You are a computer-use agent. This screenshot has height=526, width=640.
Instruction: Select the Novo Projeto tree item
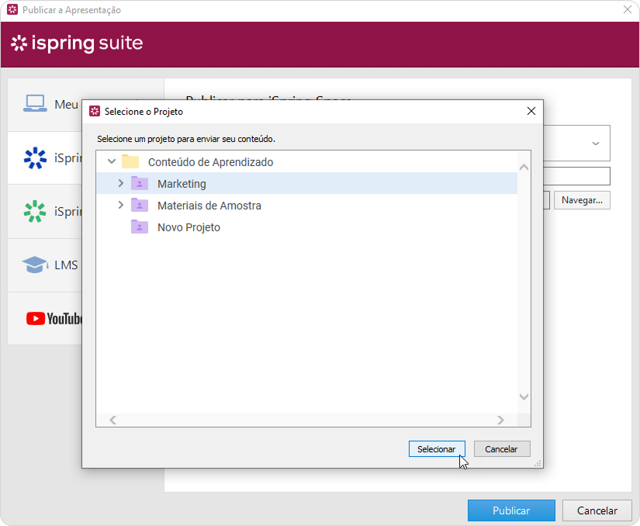coord(189,227)
